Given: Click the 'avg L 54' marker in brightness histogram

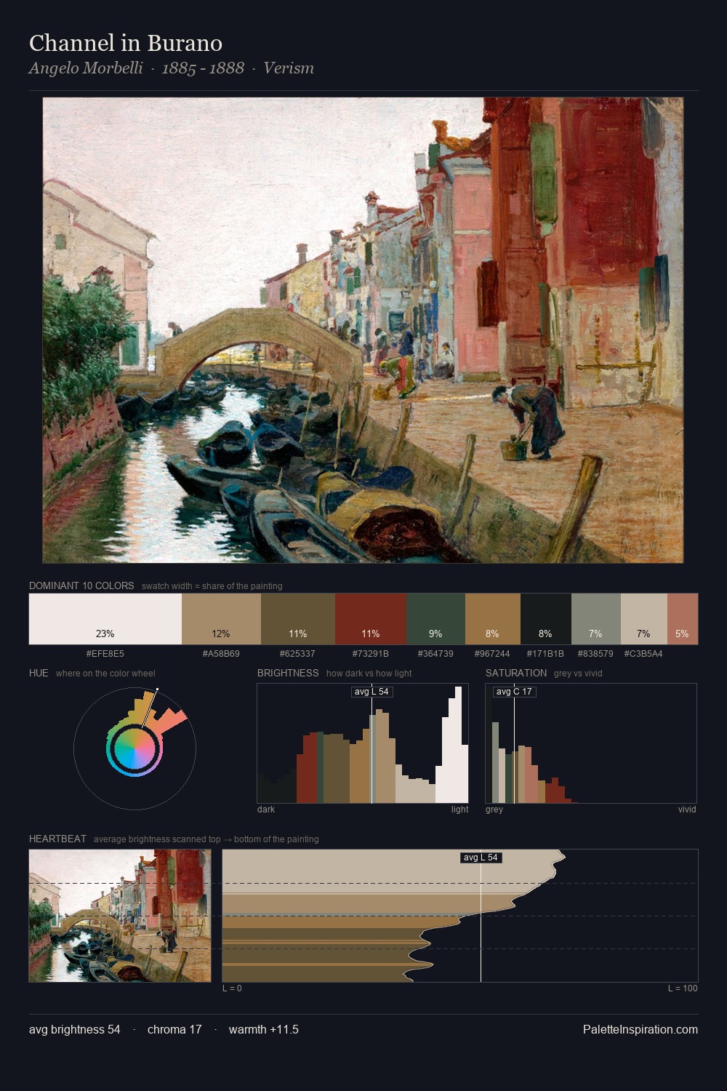Looking at the screenshot, I should pos(372,692).
